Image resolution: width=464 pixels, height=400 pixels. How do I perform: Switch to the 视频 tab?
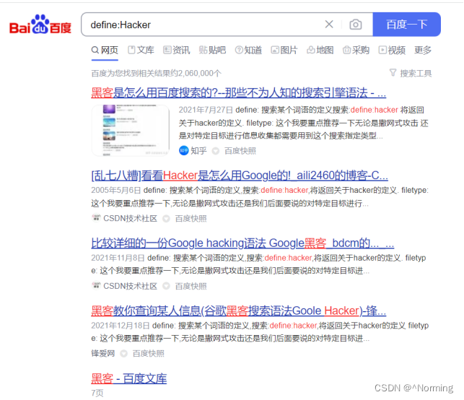tap(392, 50)
